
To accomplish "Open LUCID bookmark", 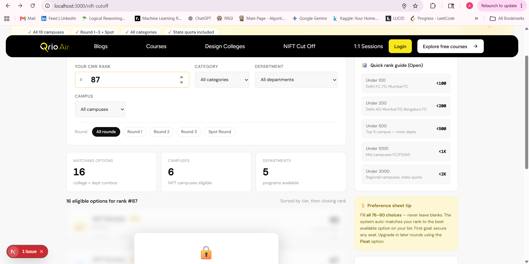I will click(395, 18).
